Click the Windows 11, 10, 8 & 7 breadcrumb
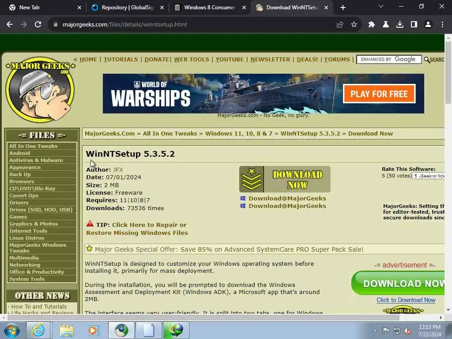Viewport: 452px width, 339px height. (x=239, y=133)
